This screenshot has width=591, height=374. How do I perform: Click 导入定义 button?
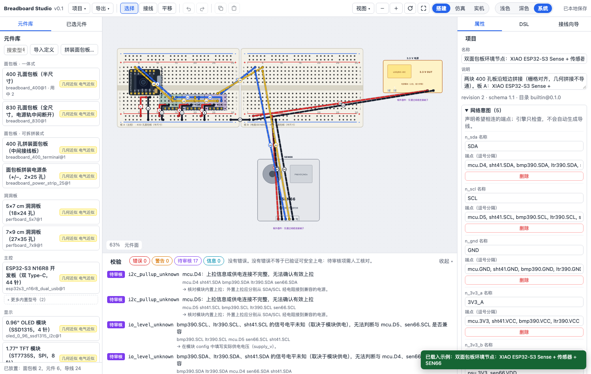point(44,50)
